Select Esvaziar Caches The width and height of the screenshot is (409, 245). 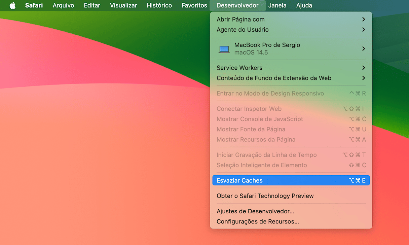click(291, 180)
